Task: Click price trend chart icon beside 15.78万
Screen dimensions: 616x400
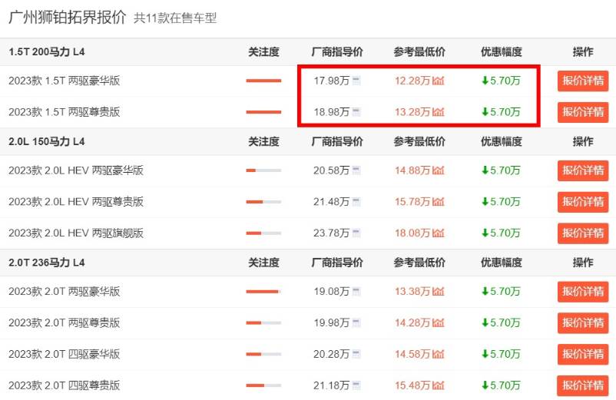Action: pyautogui.click(x=438, y=202)
